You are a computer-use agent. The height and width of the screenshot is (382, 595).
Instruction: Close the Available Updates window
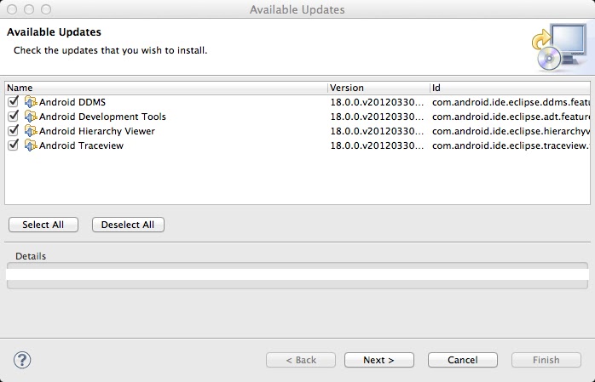click(x=12, y=9)
